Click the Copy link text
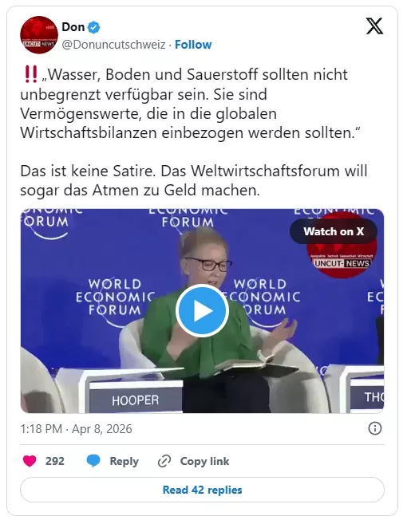 click(x=204, y=461)
